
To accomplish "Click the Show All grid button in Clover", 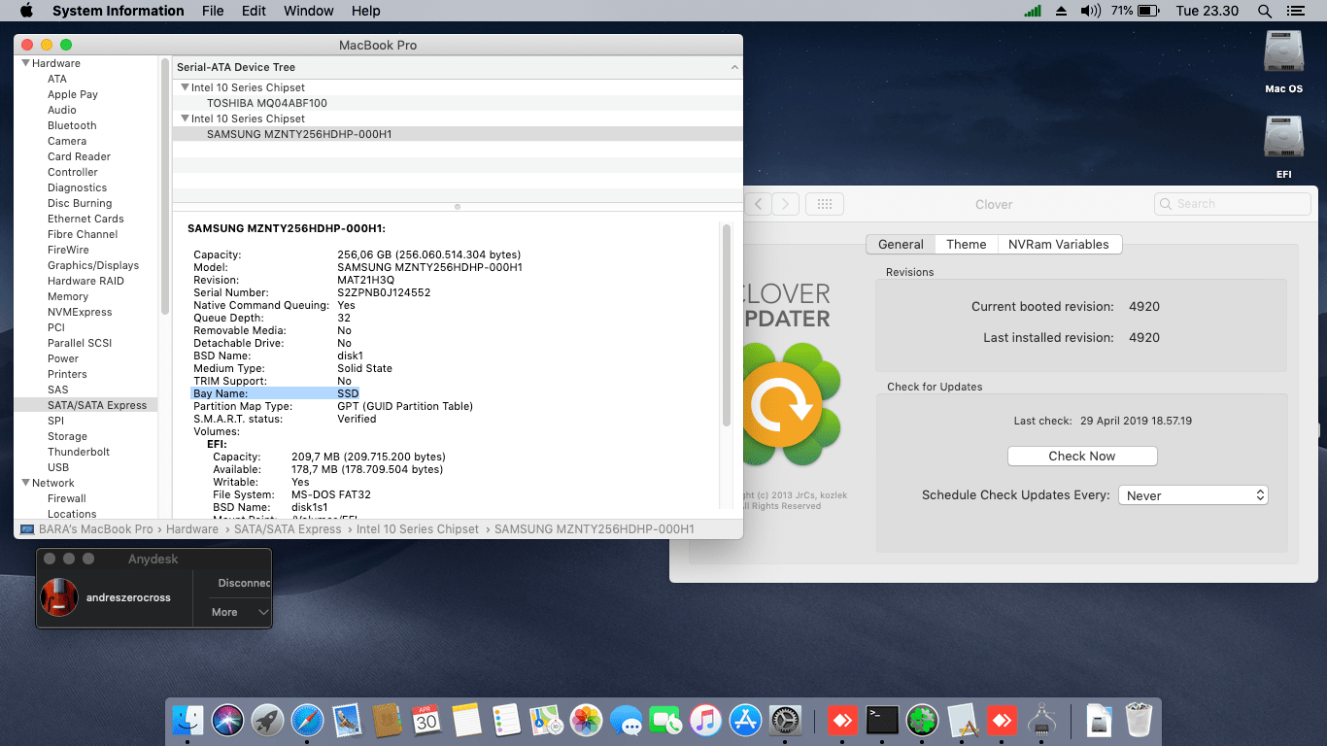I will pyautogui.click(x=824, y=204).
